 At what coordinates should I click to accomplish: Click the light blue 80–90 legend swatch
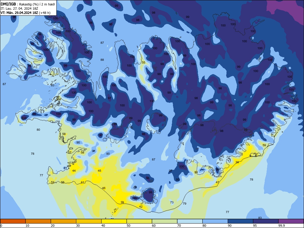pyautogui.click(x=215, y=221)
